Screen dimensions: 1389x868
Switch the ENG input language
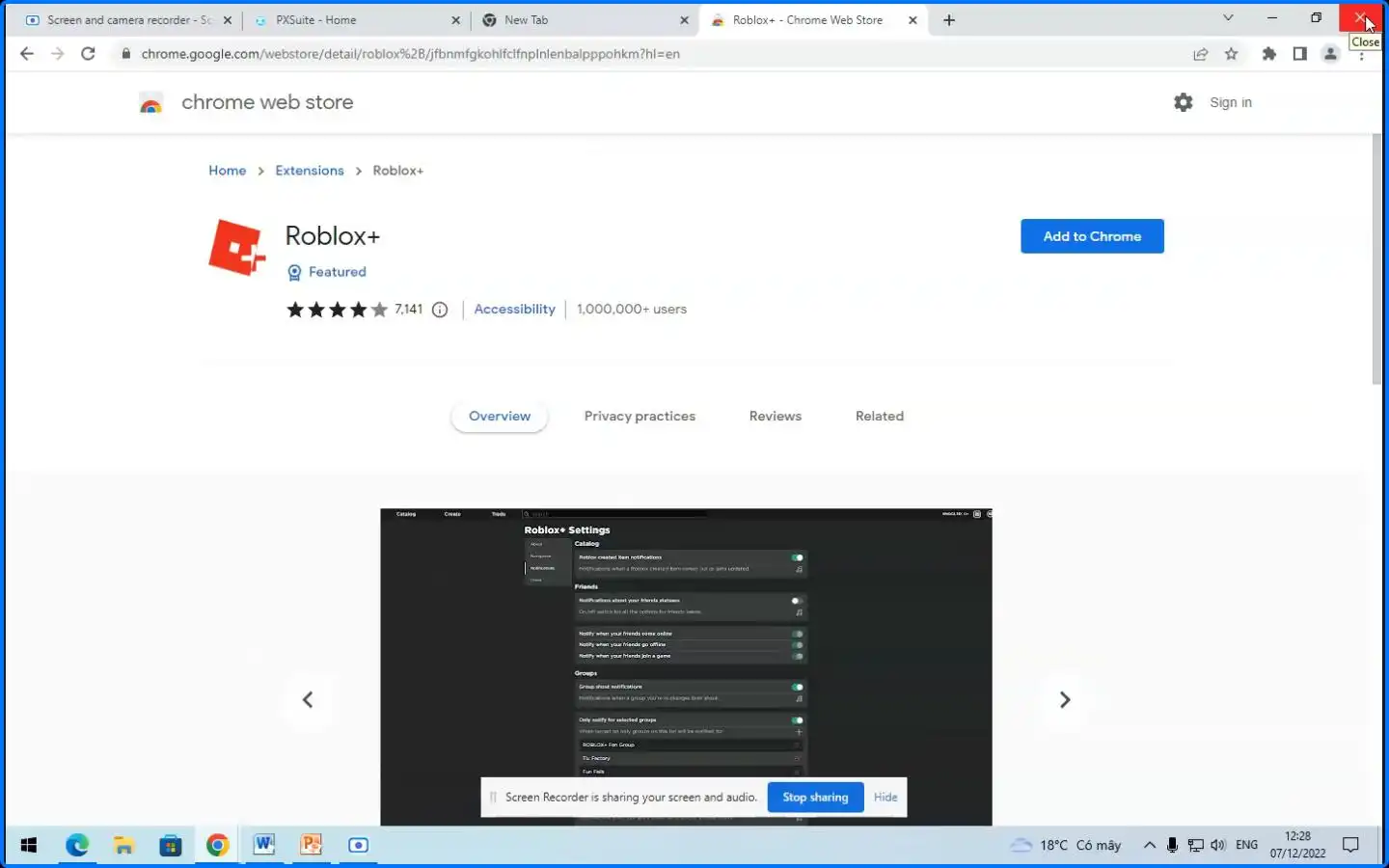pyautogui.click(x=1246, y=845)
